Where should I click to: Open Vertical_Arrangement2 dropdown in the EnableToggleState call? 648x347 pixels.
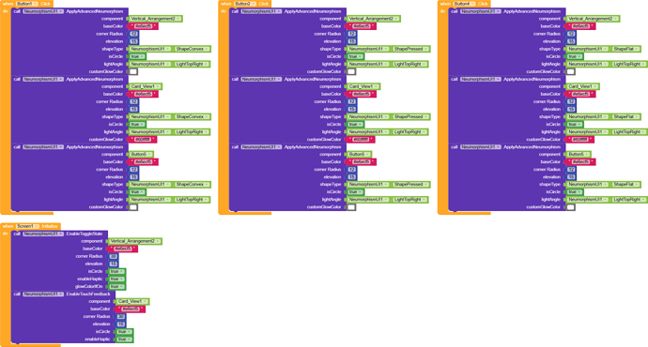[134, 241]
